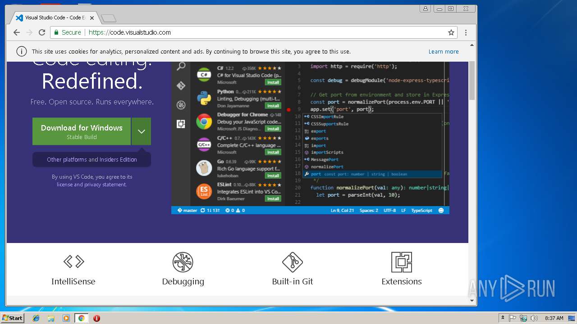Click the scrollbar down arrow
Image resolution: width=577 pixels, height=324 pixels.
[472, 300]
